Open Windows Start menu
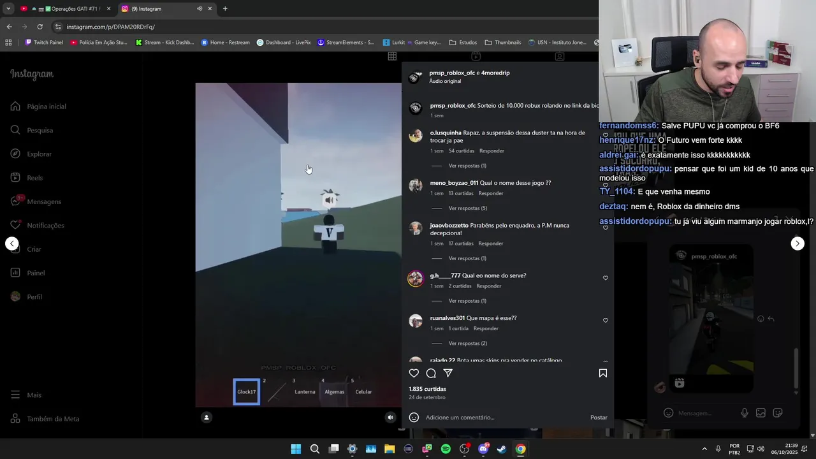The image size is (816, 459). [296, 449]
